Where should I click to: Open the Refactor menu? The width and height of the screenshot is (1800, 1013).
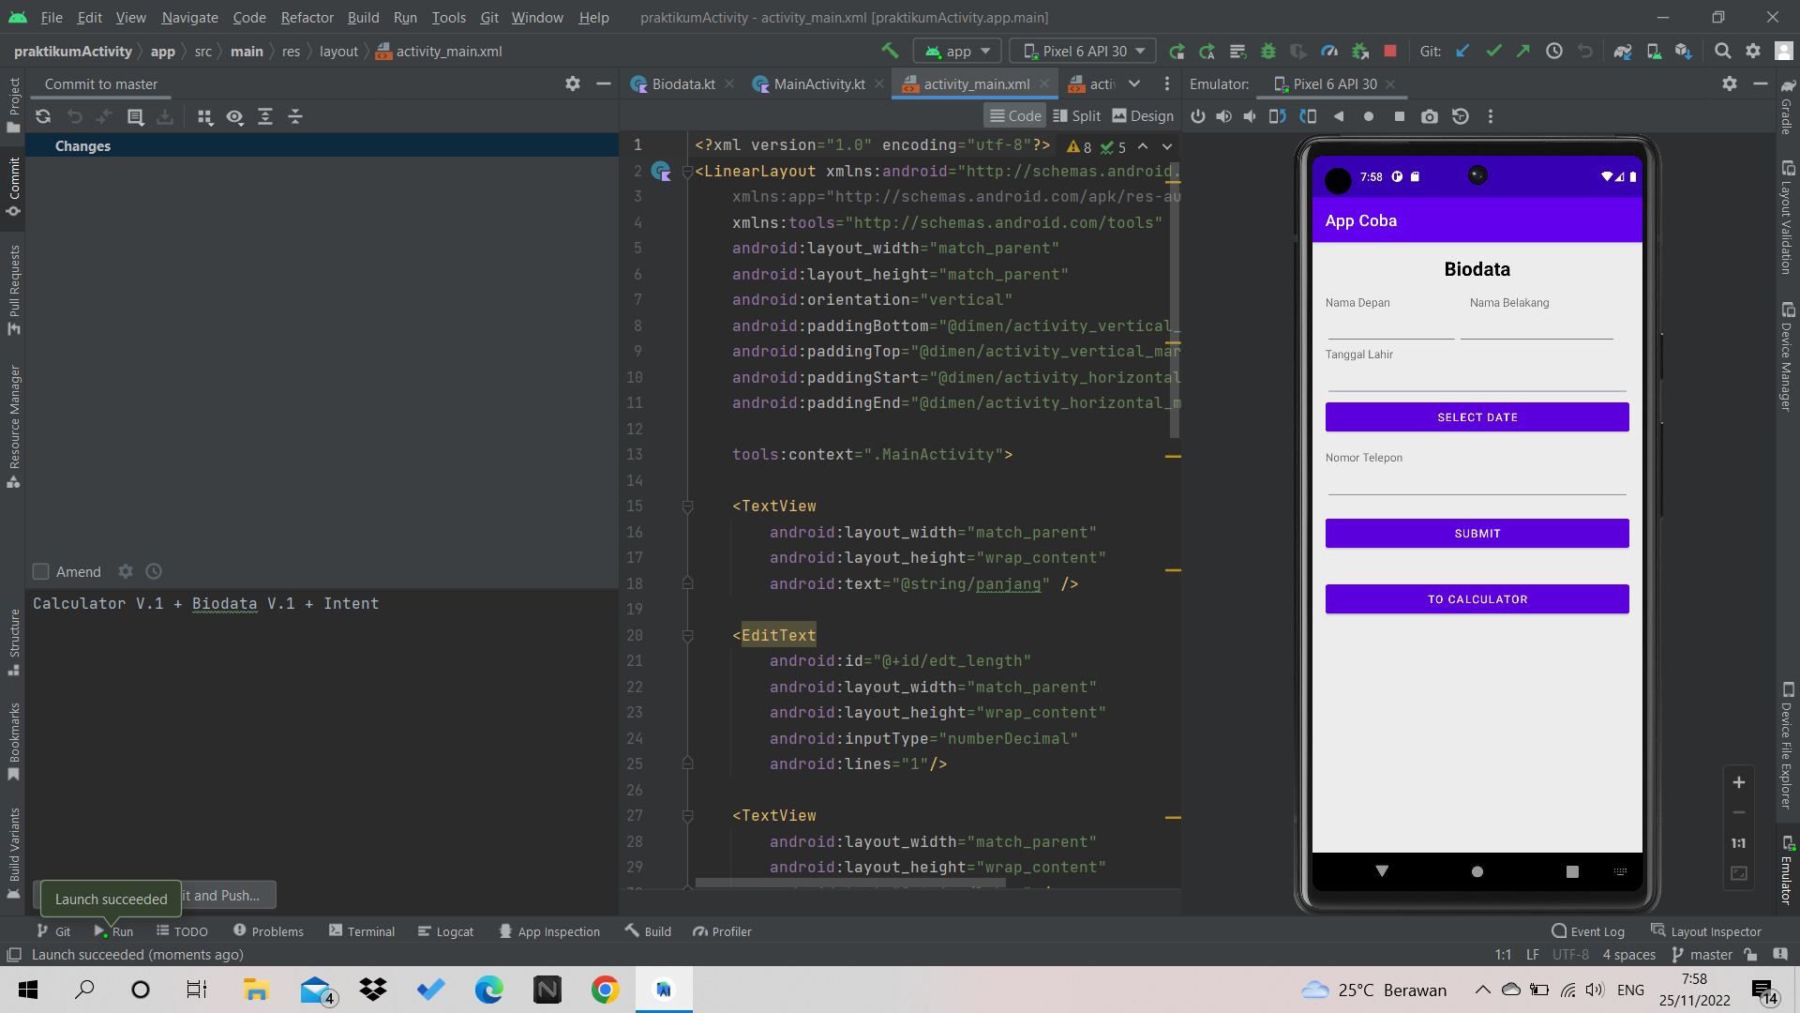point(307,17)
